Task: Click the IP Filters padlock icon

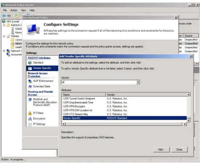Action: point(30,113)
